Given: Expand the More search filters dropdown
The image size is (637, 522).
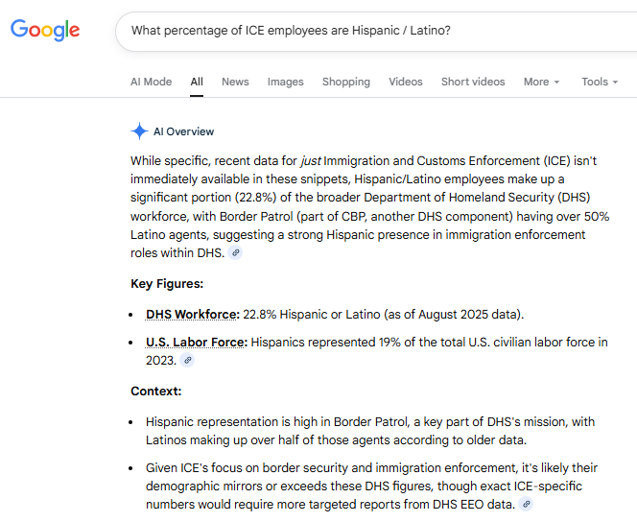Looking at the screenshot, I should (541, 82).
